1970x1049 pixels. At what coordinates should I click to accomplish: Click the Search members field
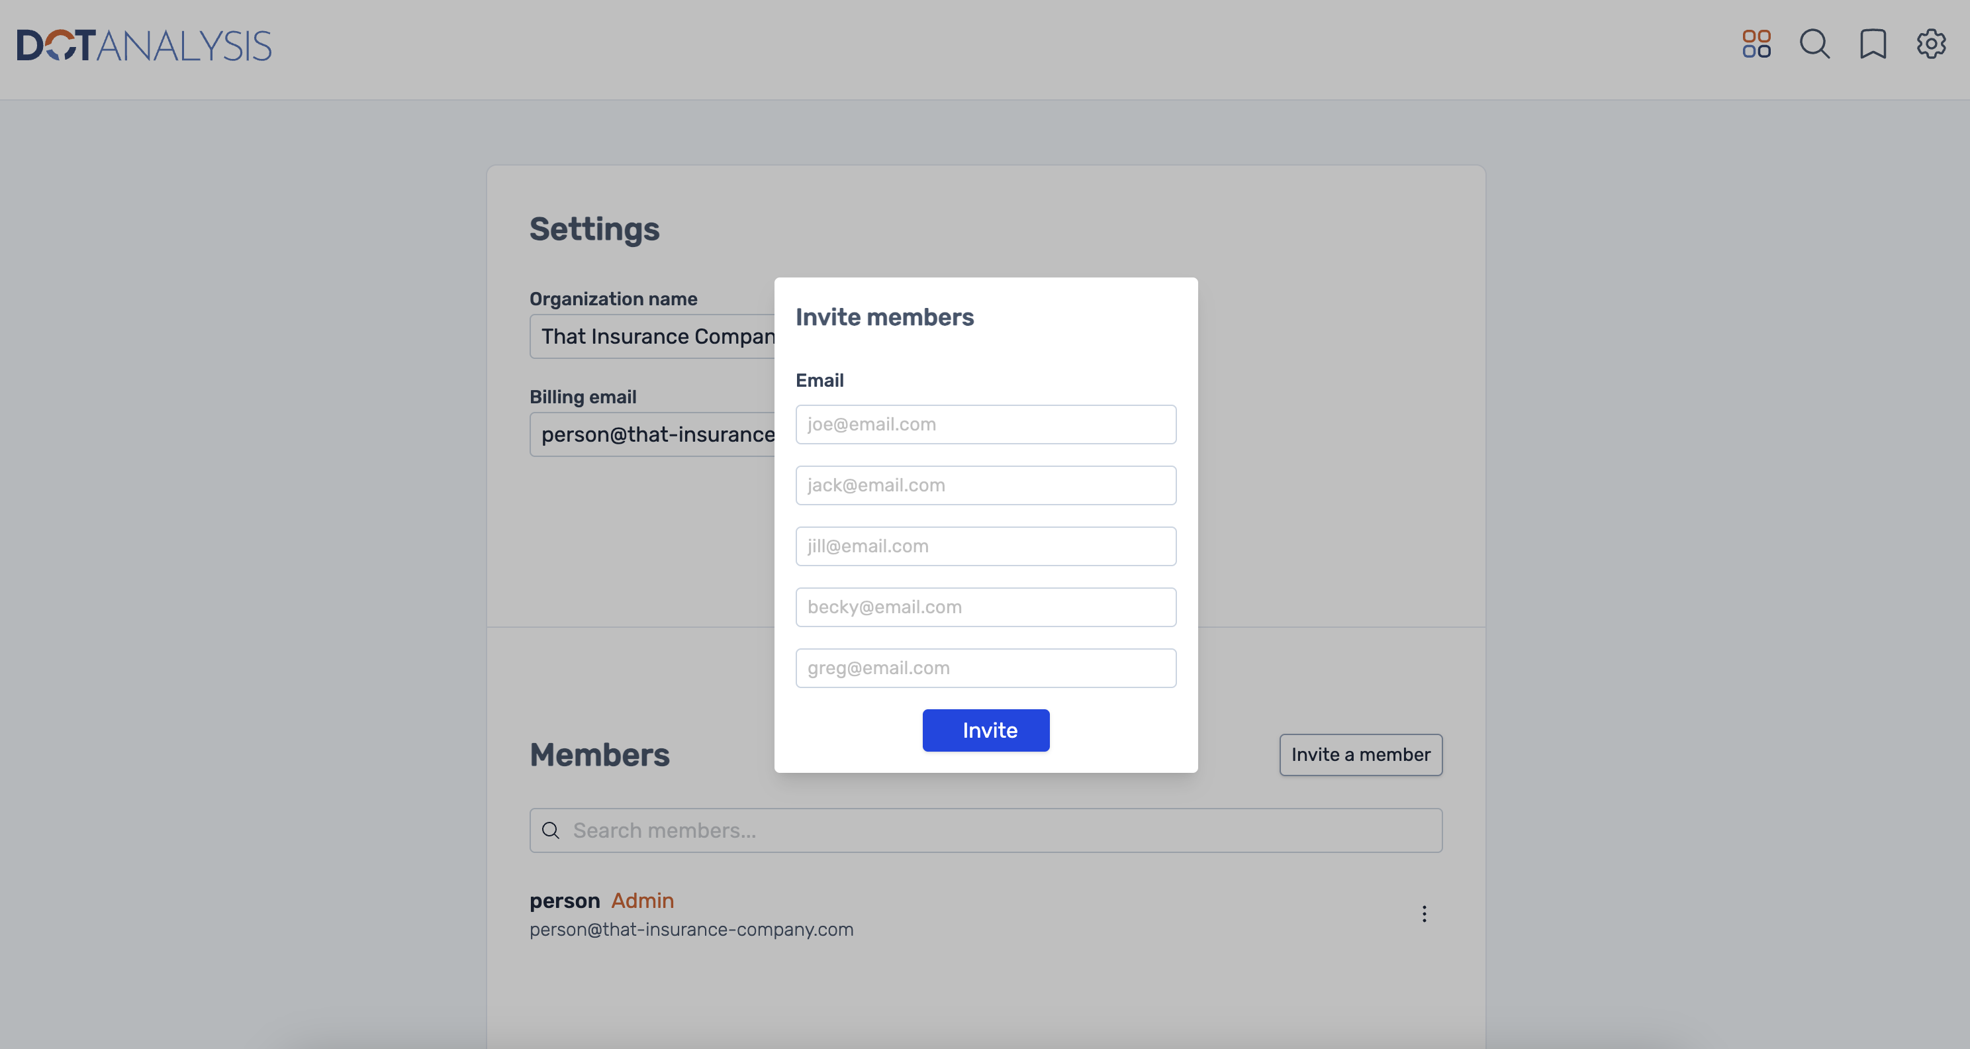(x=994, y=830)
